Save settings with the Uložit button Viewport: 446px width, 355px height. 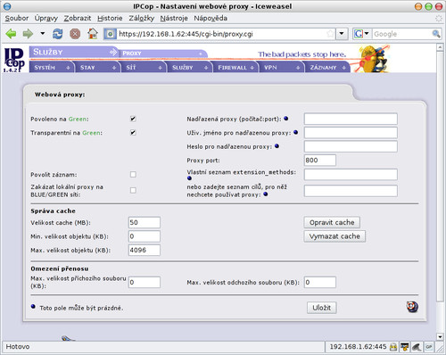tap(322, 308)
